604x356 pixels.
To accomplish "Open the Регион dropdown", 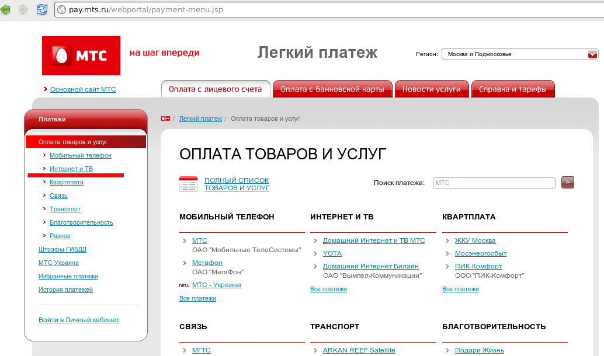I will pos(520,54).
